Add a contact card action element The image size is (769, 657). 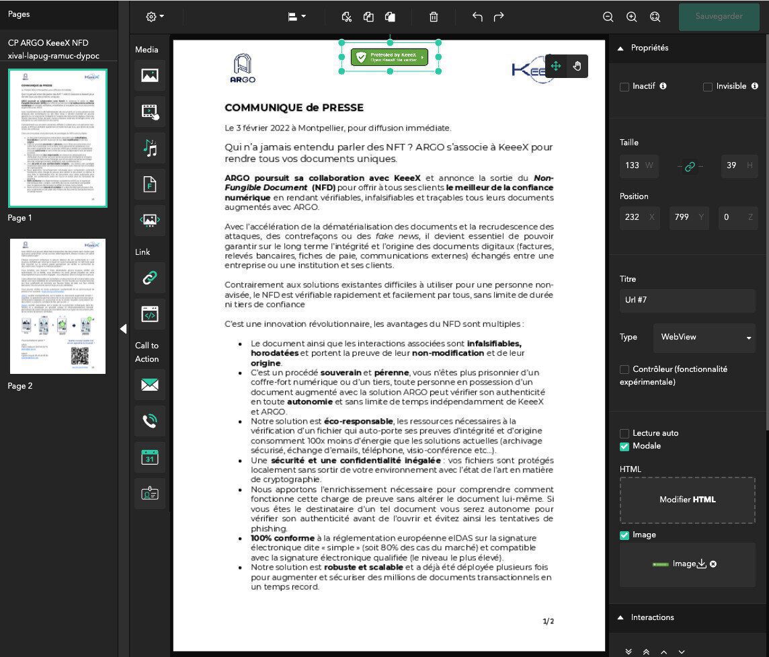150,493
